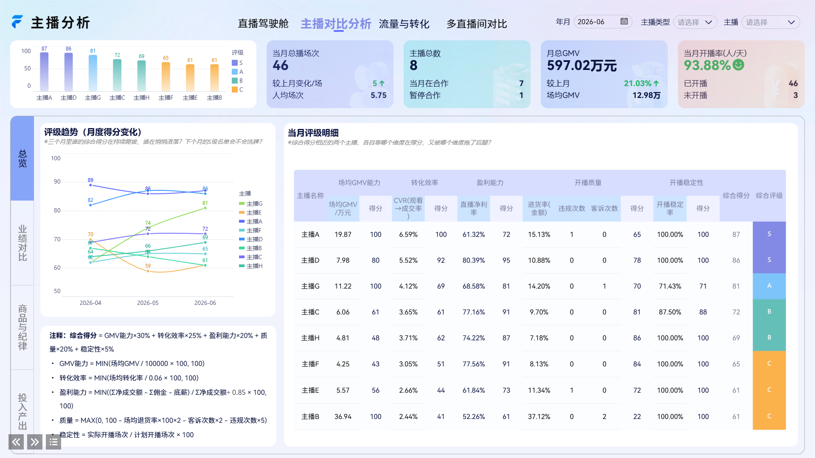Click the 综合评级 column header
Image resolution: width=815 pixels, height=458 pixels.
[x=769, y=195]
